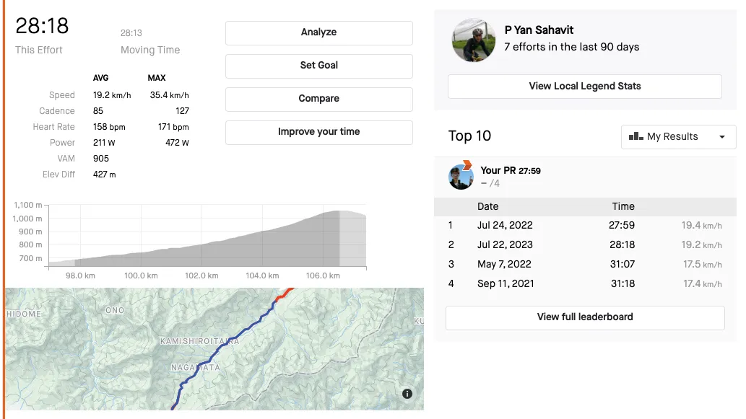Click the red segment end marker
Image resolution: width=746 pixels, height=419 pixels.
(286, 292)
